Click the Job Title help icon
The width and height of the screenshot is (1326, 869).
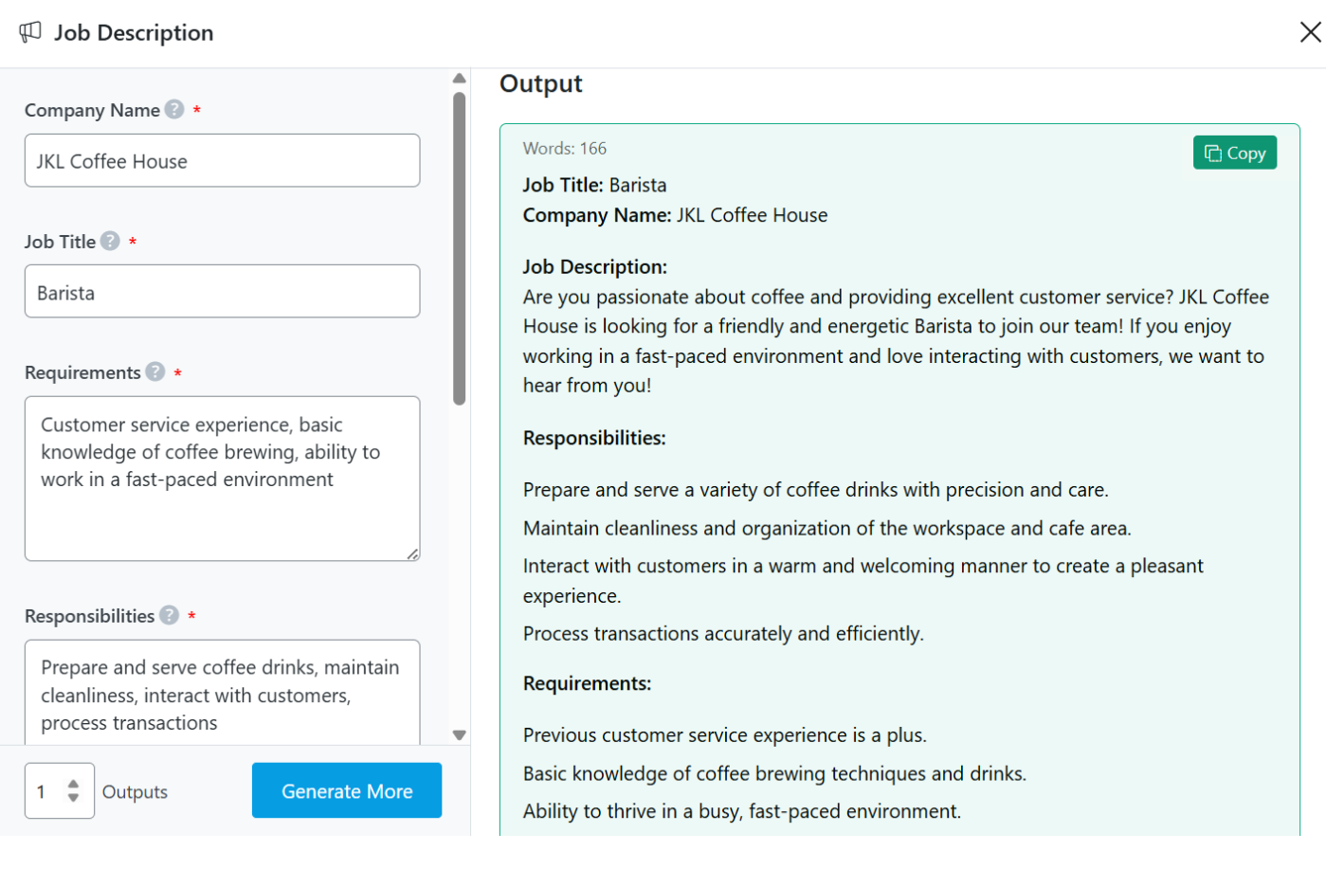pyautogui.click(x=110, y=242)
